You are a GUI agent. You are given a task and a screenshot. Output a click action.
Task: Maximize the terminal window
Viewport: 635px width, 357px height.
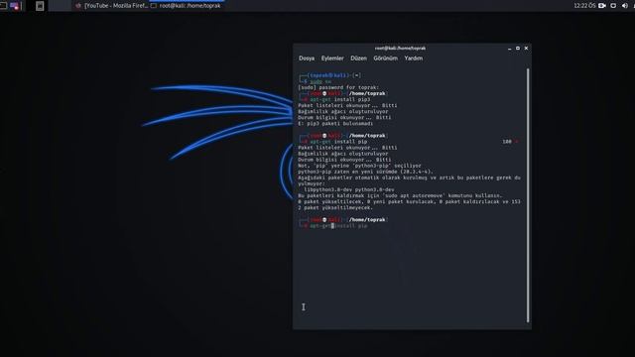[x=518, y=49]
